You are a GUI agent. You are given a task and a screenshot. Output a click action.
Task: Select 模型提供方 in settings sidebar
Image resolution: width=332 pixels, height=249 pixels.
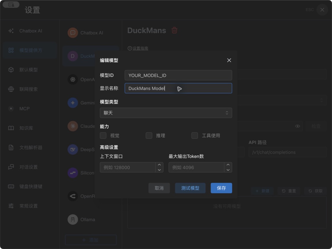point(30,50)
